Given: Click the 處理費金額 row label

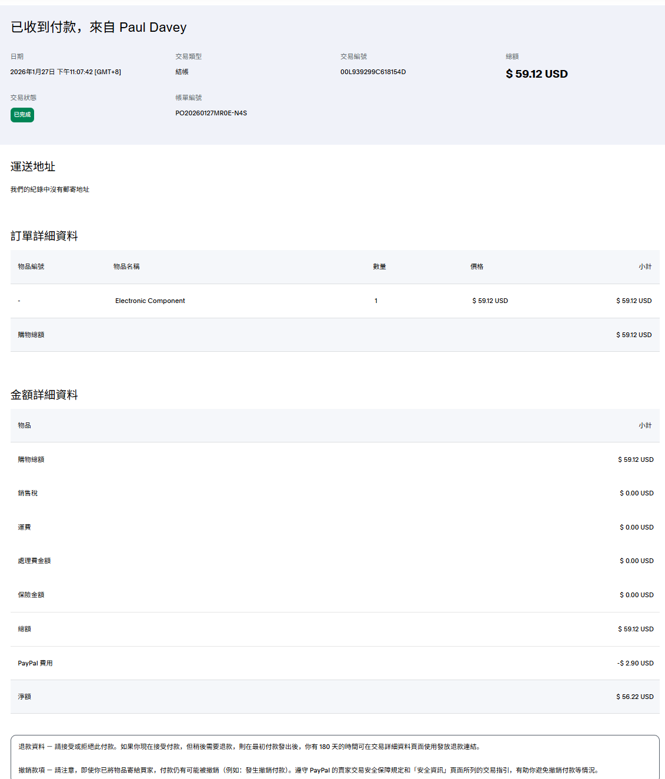Looking at the screenshot, I should pyautogui.click(x=34, y=561).
